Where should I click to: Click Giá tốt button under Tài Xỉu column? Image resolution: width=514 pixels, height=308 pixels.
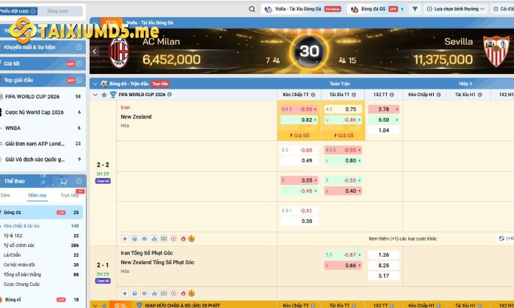pyautogui.click(x=343, y=135)
